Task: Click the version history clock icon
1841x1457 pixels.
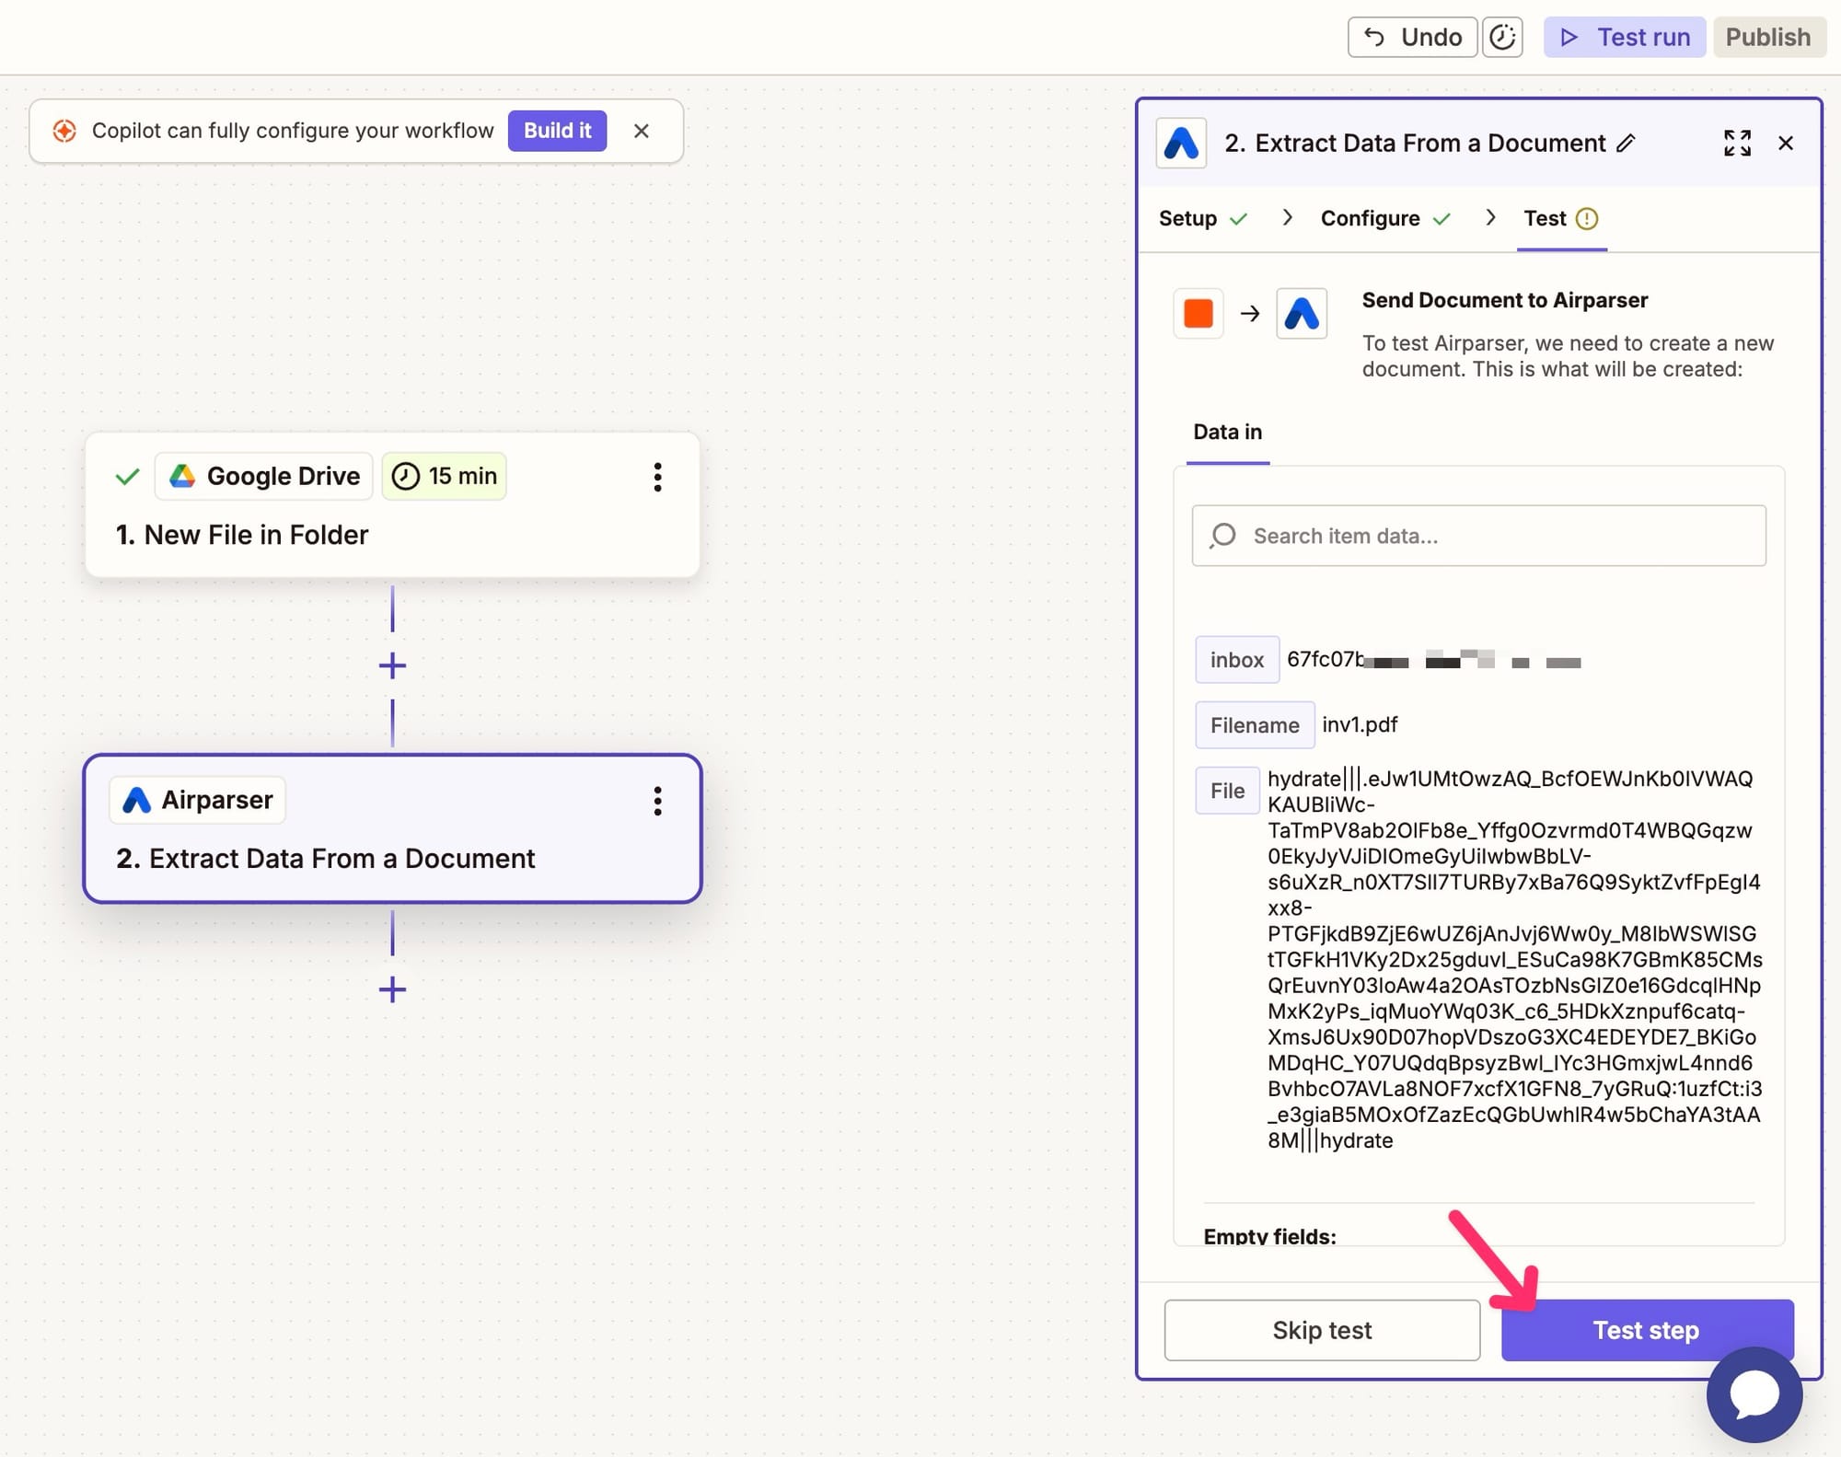Action: pyautogui.click(x=1502, y=37)
